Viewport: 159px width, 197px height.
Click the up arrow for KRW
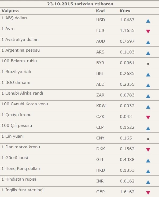pos(148,107)
